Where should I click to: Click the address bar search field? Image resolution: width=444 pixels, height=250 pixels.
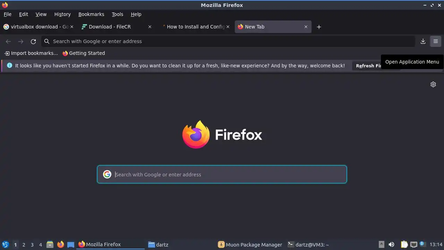(228, 41)
